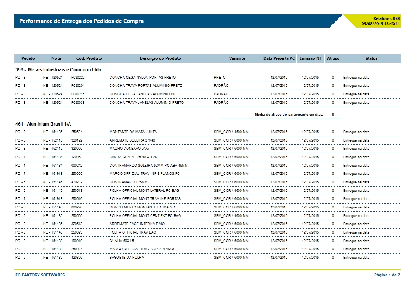Viewport: 414px width, 293px height.
Task: Click the Data Prevista PC header
Action: click(279, 58)
